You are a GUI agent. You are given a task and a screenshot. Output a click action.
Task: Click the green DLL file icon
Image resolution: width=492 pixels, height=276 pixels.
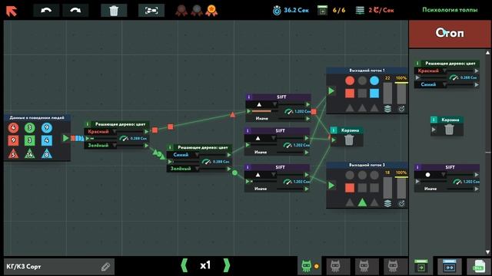click(x=478, y=266)
